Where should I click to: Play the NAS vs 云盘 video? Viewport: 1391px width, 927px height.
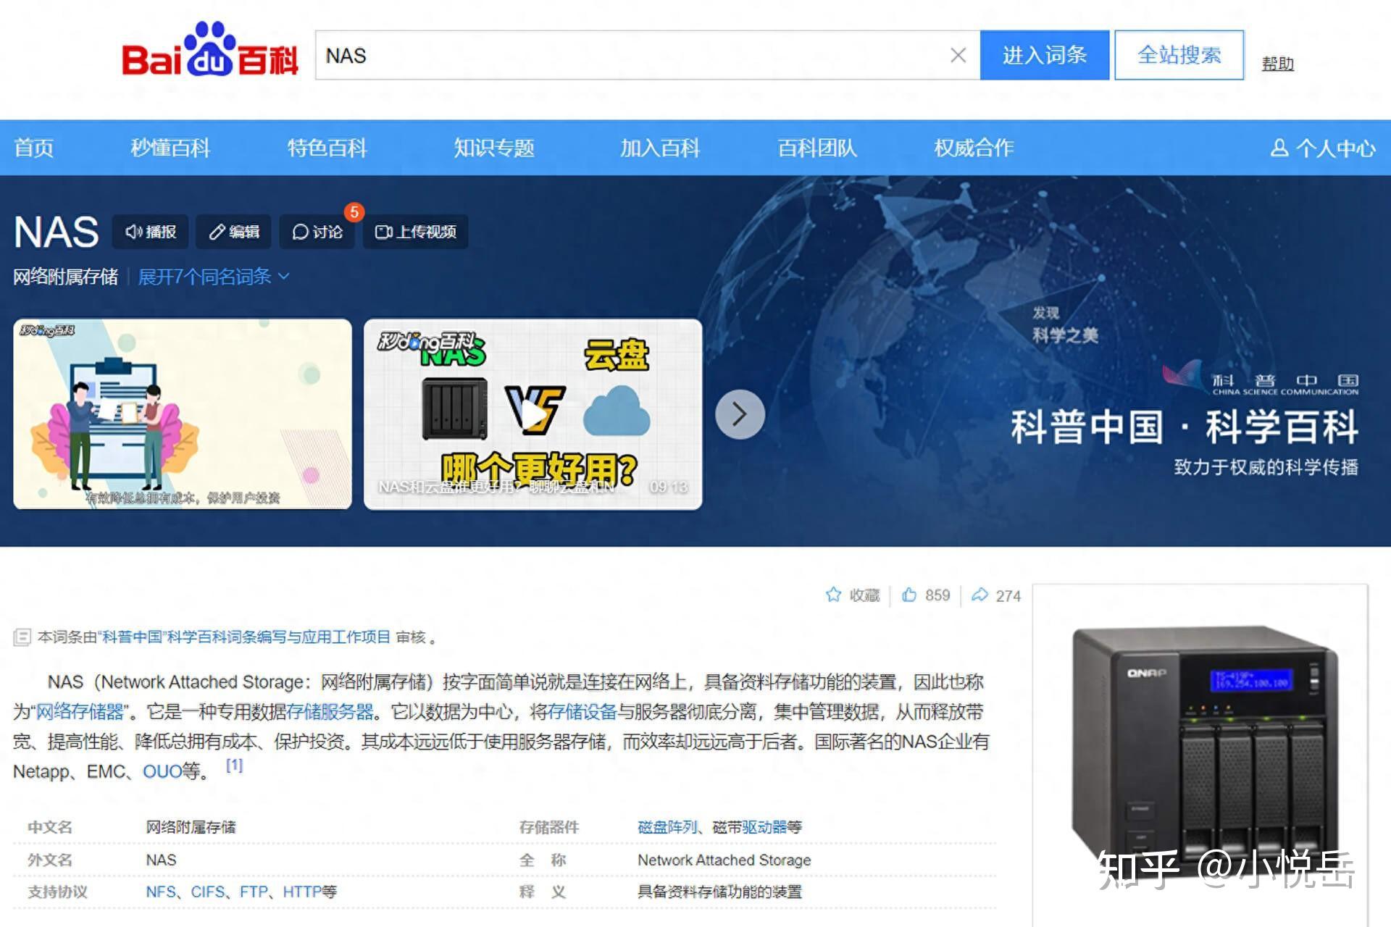click(533, 414)
